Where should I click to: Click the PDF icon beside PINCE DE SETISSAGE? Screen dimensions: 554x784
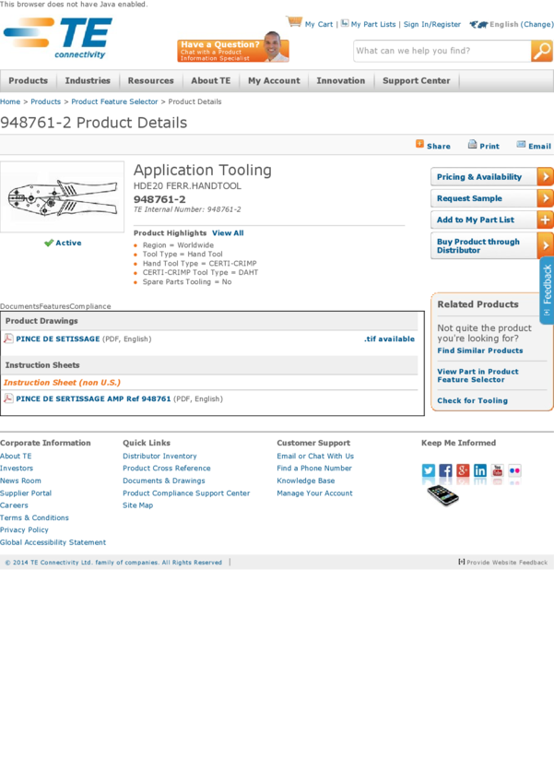(8, 339)
